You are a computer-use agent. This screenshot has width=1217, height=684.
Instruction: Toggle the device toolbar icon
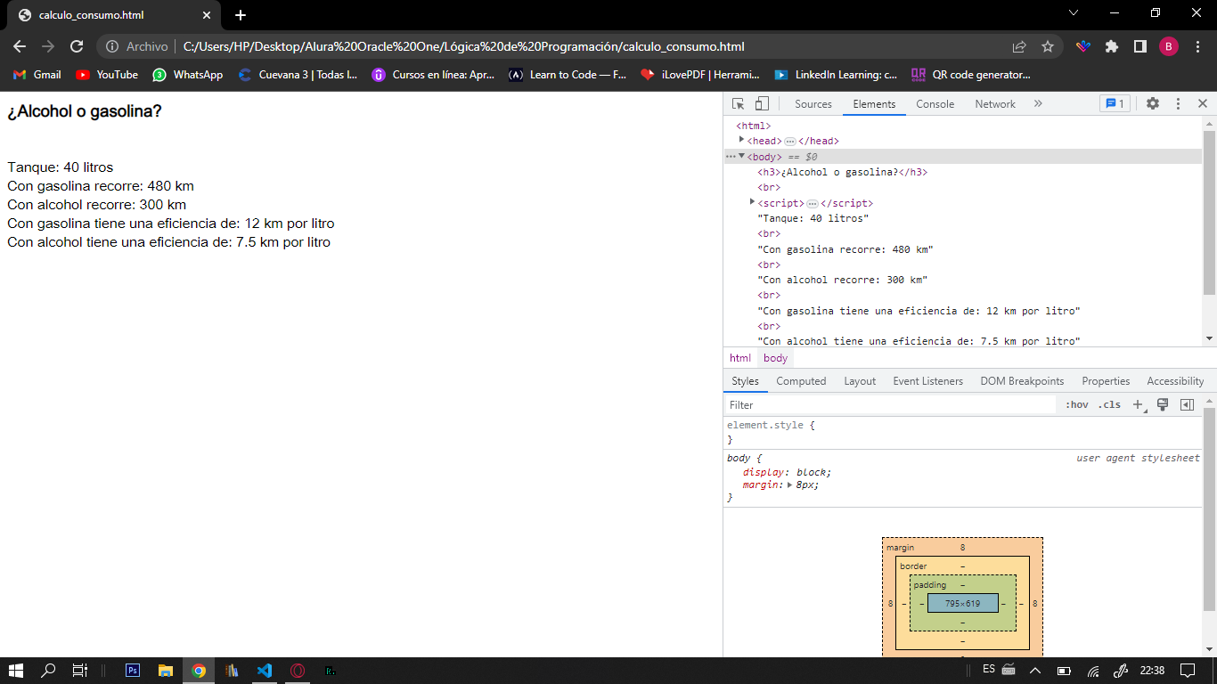coord(762,104)
